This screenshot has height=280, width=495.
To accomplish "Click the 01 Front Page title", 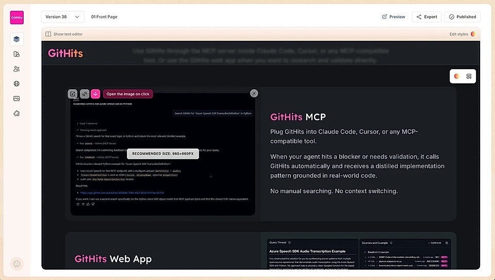I will (x=104, y=17).
